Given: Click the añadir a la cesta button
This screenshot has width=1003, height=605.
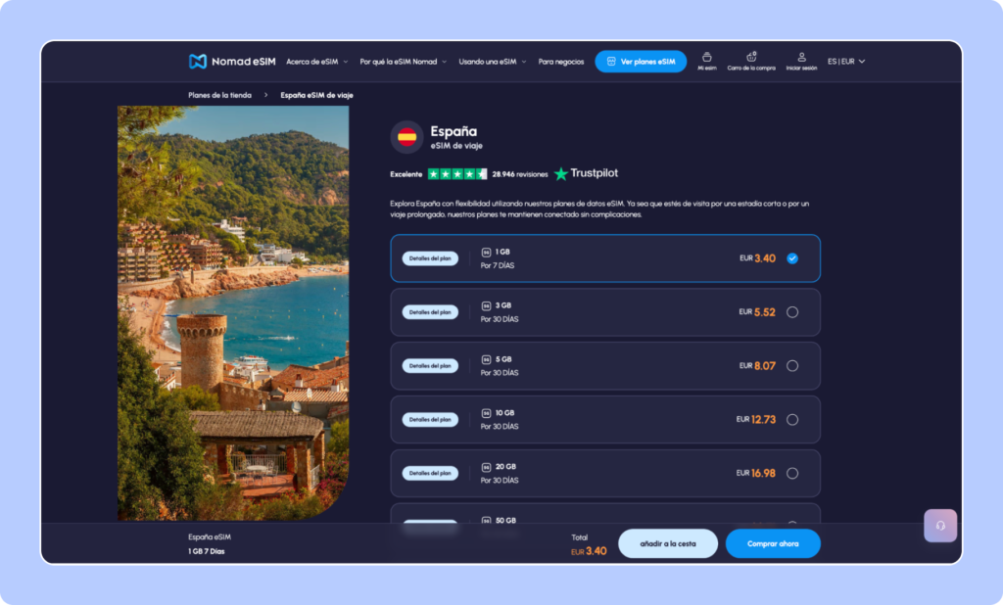Looking at the screenshot, I should (668, 543).
